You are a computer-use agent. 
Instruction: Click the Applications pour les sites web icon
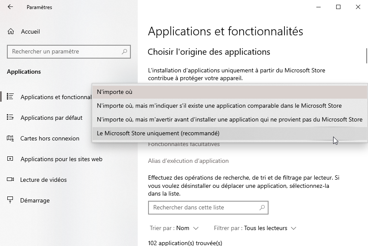[11, 159]
